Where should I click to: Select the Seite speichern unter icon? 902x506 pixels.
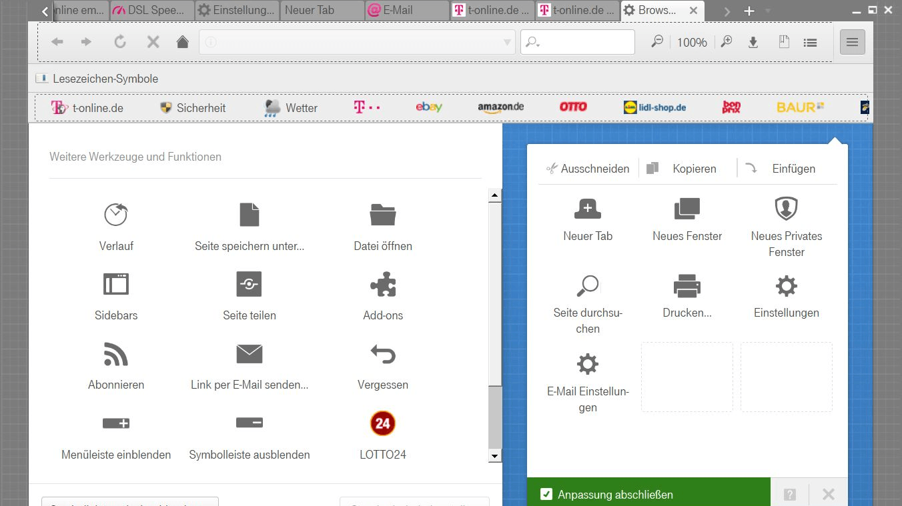click(x=250, y=215)
